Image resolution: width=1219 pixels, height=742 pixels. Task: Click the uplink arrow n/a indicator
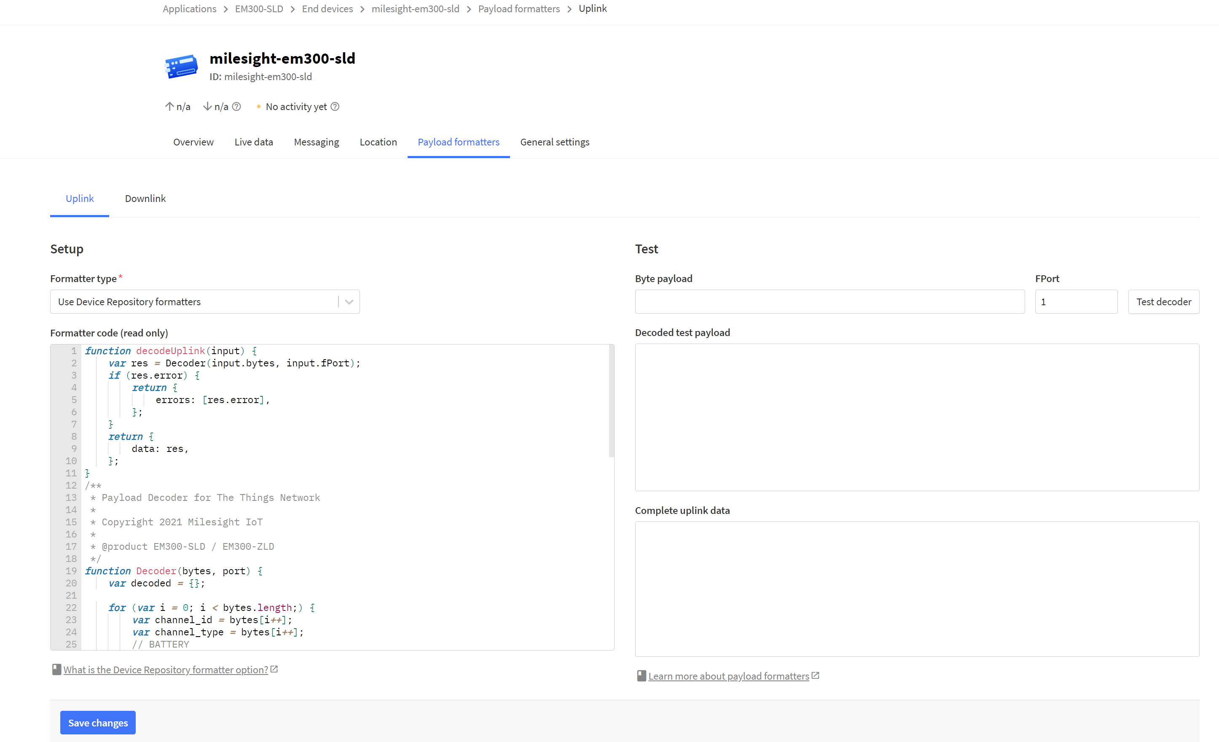point(177,106)
